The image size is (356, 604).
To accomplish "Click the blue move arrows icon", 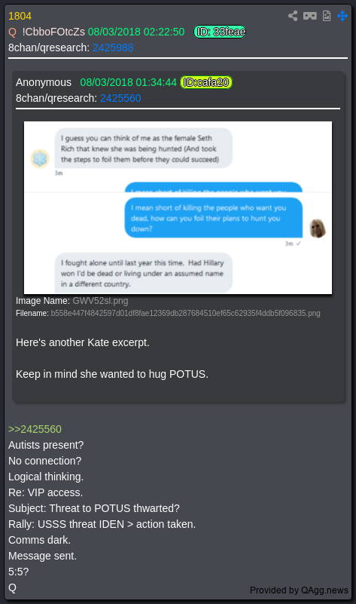I will [342, 16].
